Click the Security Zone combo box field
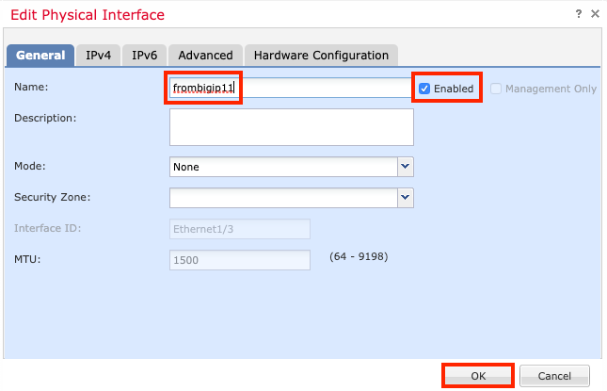This screenshot has height=391, width=607. tap(283, 198)
